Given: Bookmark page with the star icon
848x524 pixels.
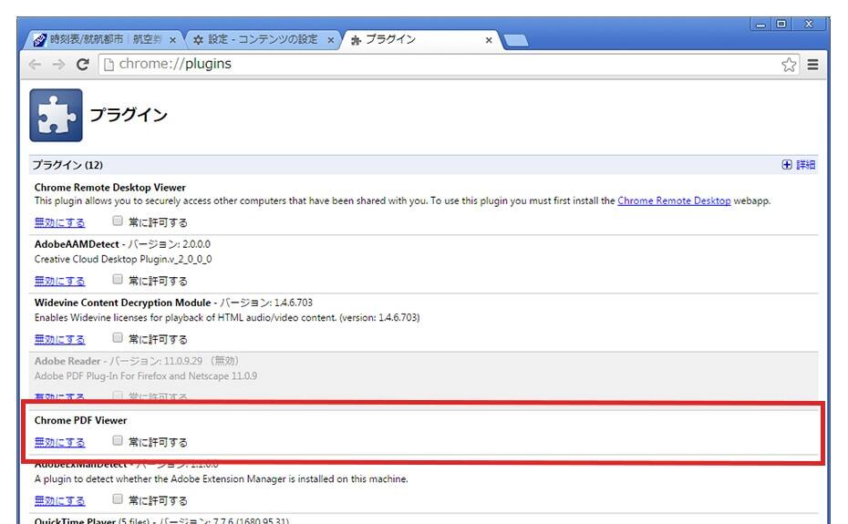Looking at the screenshot, I should 789,65.
